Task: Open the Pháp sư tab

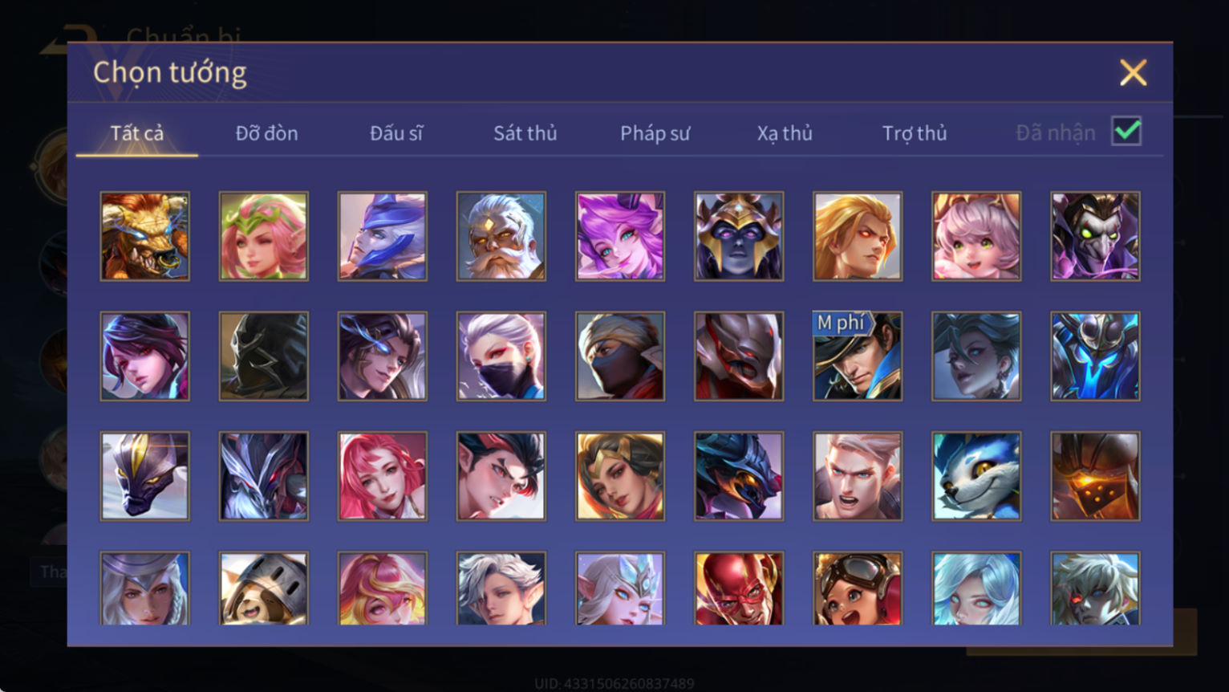Action: pyautogui.click(x=655, y=133)
